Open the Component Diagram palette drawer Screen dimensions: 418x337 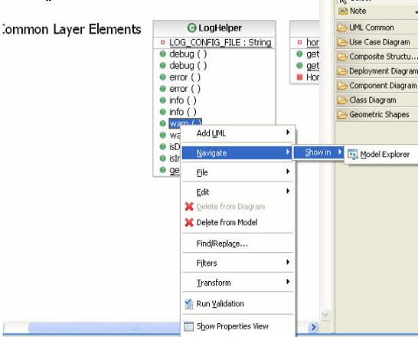coord(377,86)
